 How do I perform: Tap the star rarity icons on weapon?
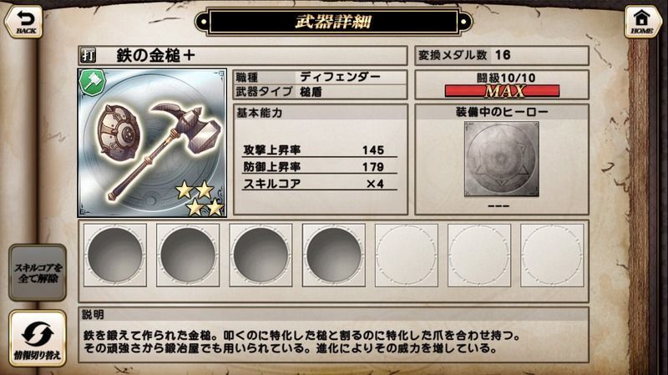pyautogui.click(x=200, y=198)
